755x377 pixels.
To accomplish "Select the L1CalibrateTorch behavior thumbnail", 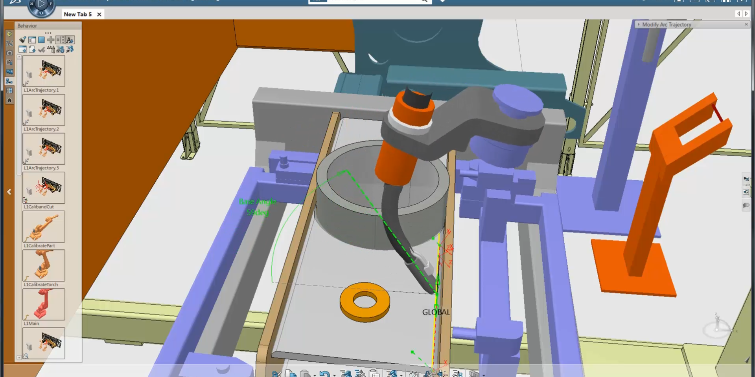I will (x=44, y=265).
